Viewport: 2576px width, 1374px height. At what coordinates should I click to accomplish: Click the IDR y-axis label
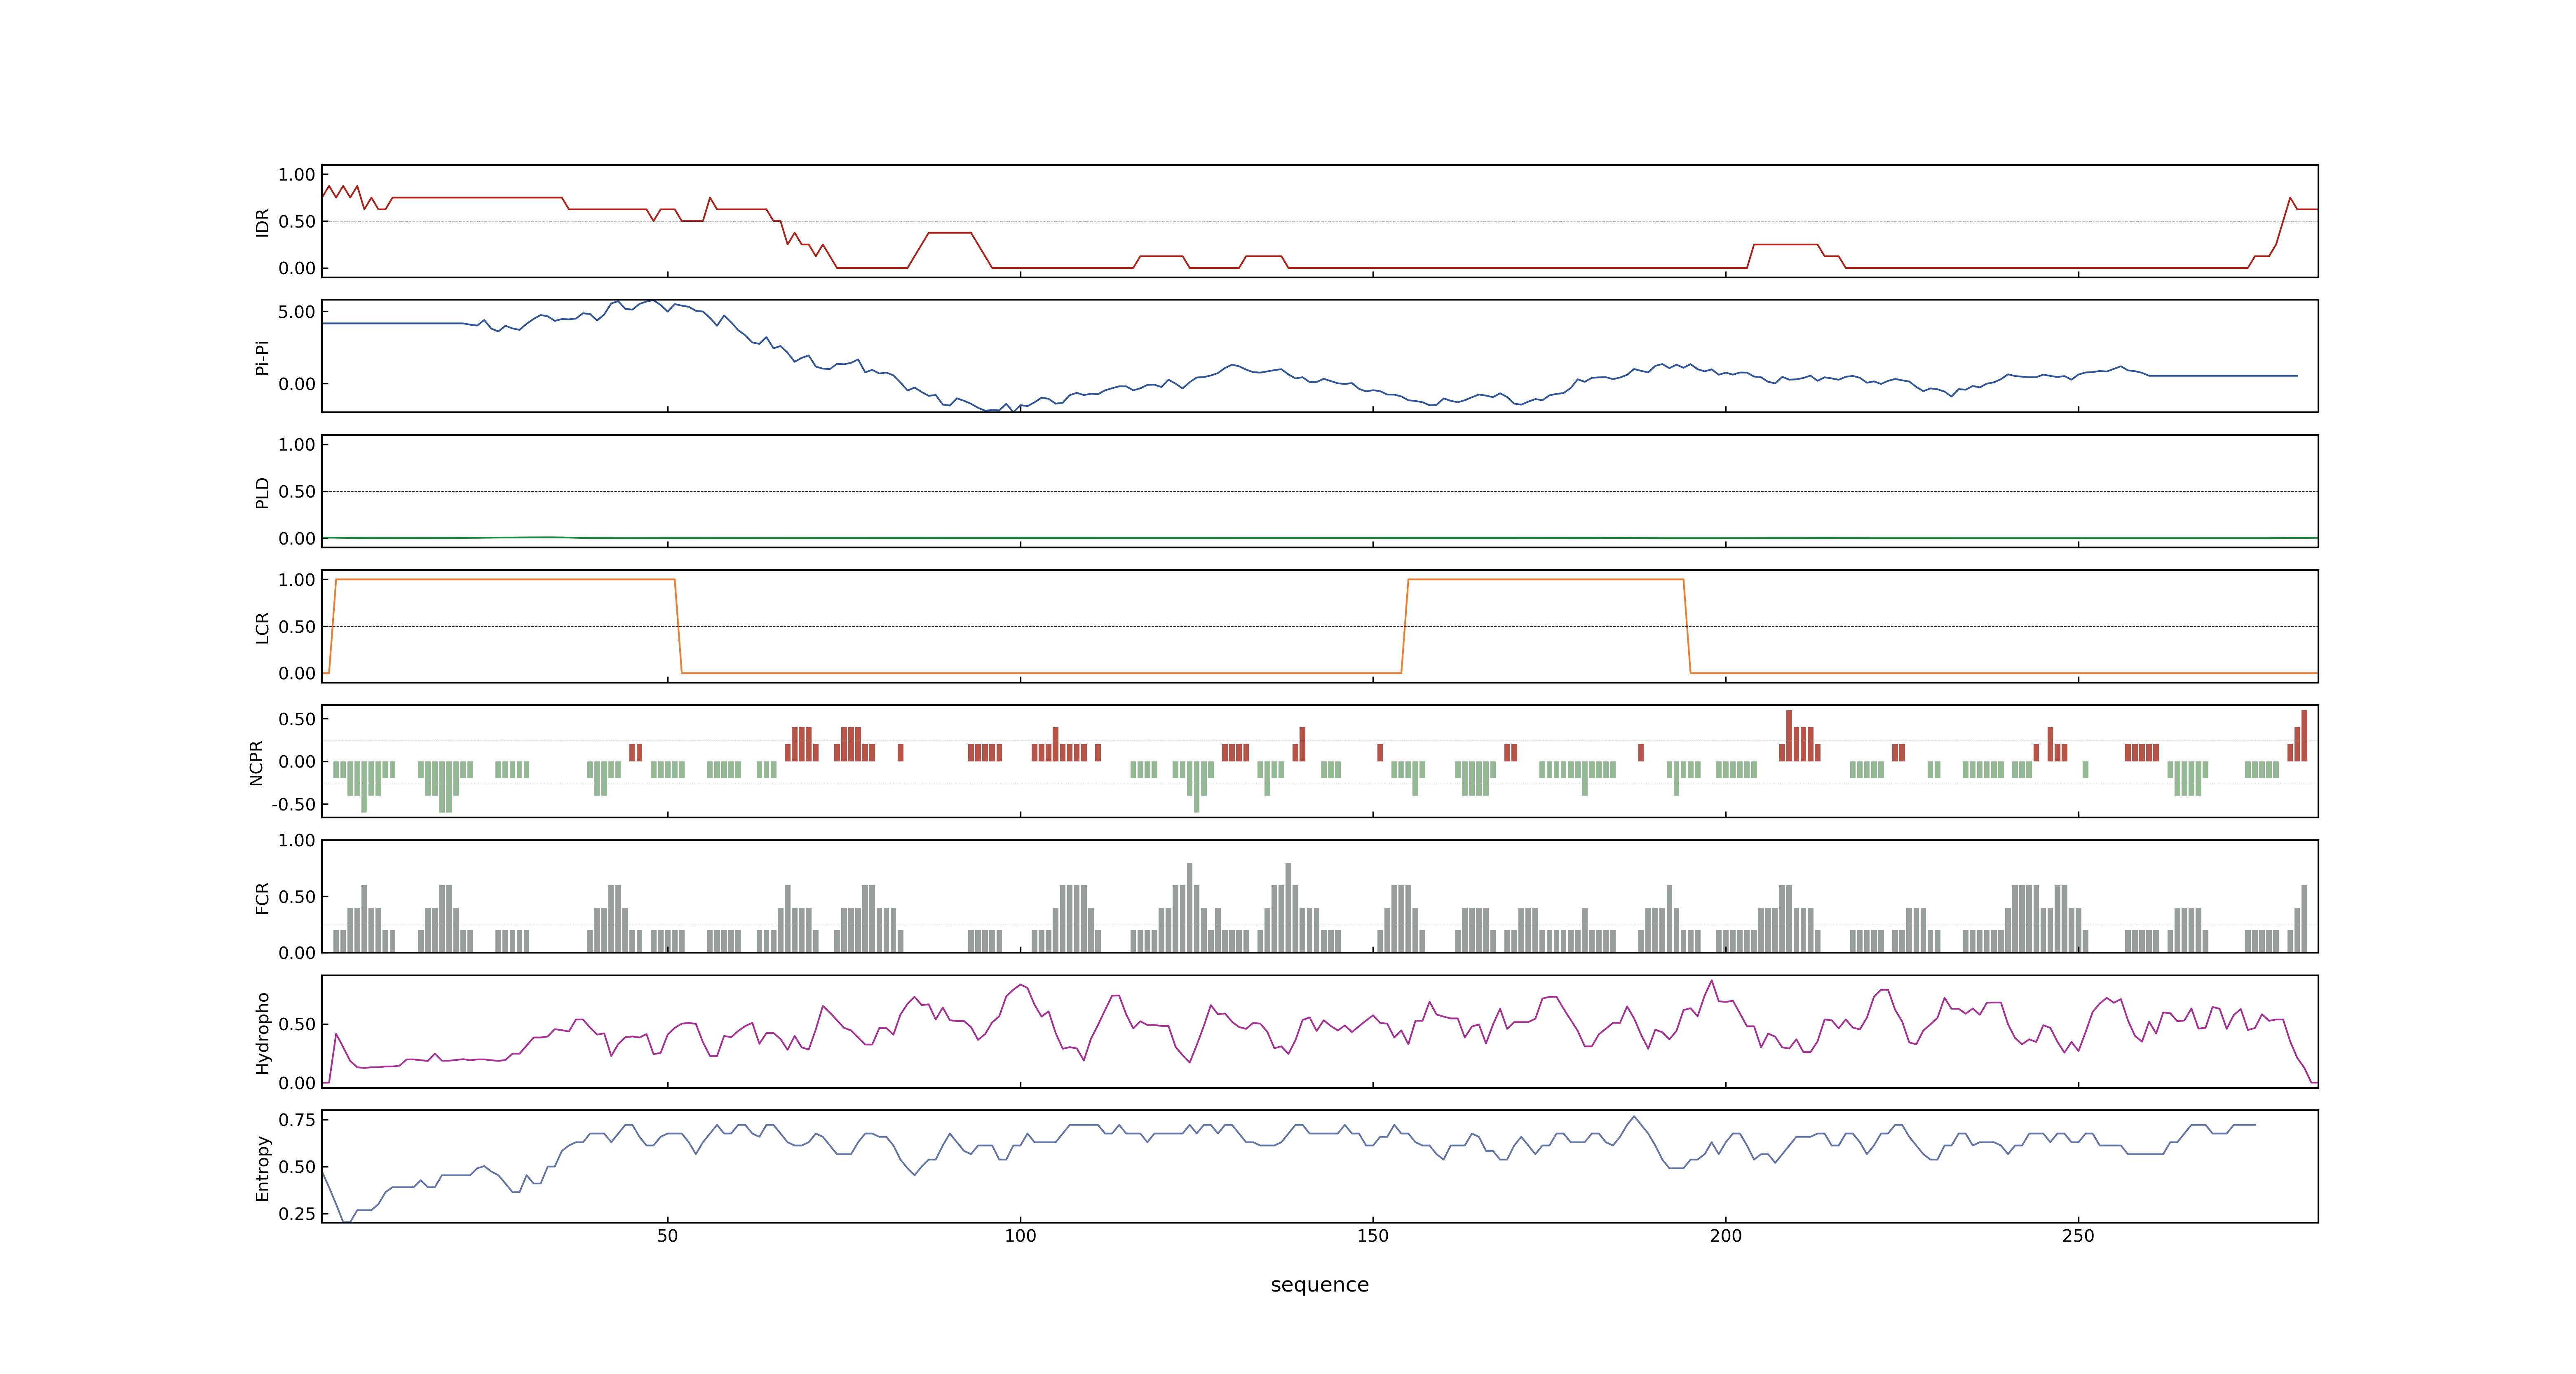262,222
